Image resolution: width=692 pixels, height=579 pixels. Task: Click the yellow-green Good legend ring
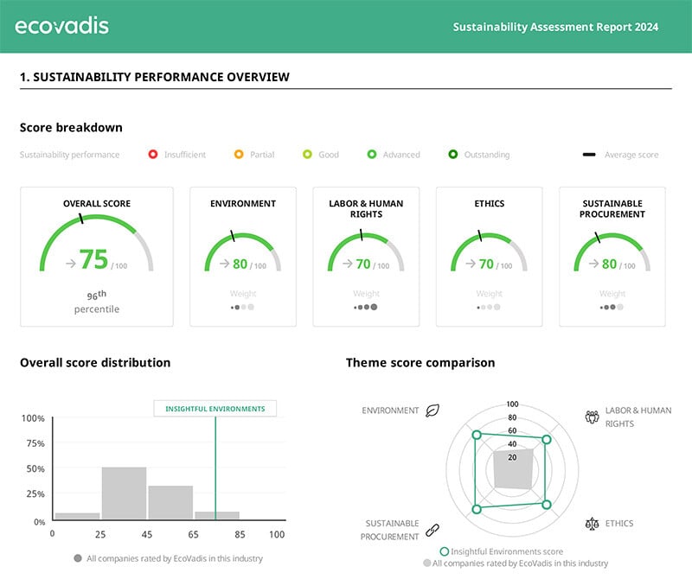pos(307,155)
